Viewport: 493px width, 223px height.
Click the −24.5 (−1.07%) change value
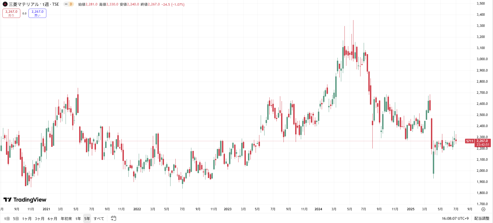click(173, 4)
